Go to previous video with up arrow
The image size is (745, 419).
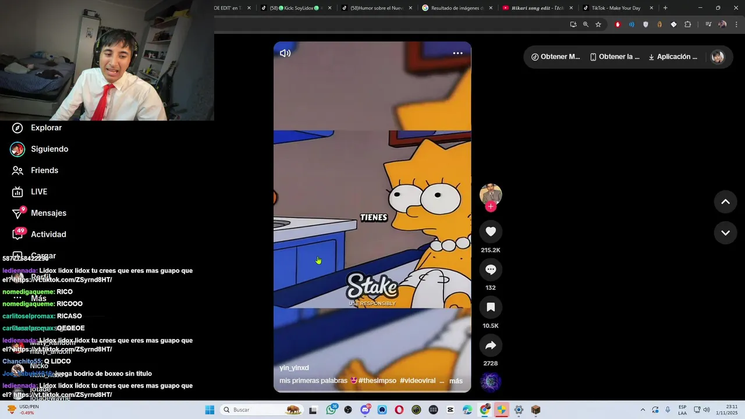[726, 202]
